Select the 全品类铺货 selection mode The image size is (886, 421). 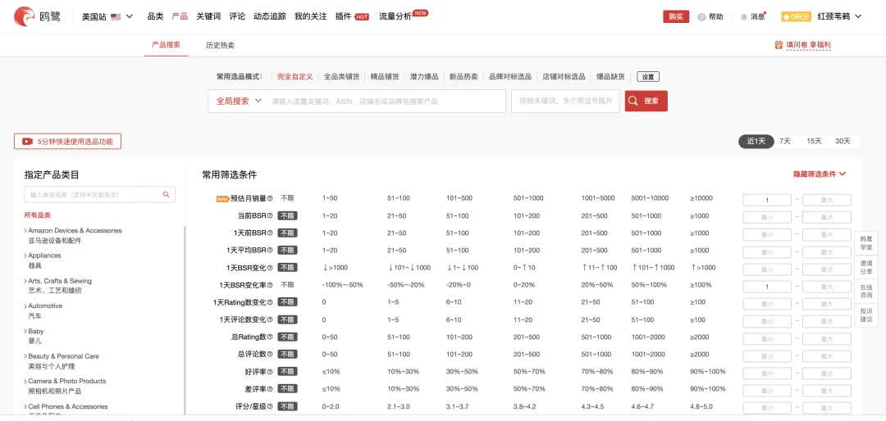point(341,77)
